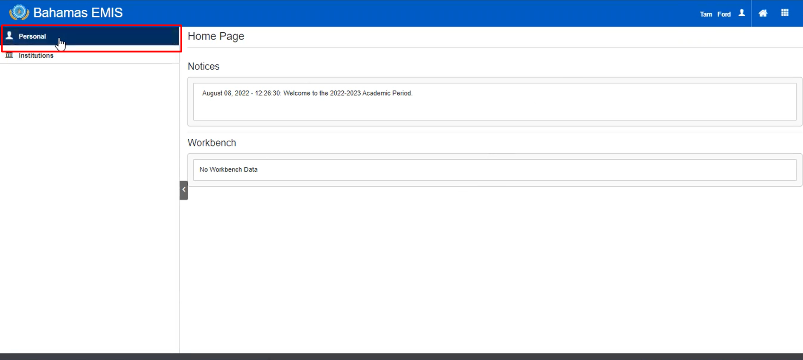
Task: Click the Bahamas EMIS logo emblem
Action: [x=19, y=12]
